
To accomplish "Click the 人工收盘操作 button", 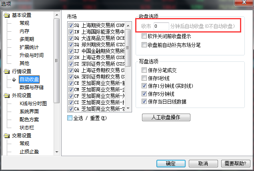I will pyautogui.click(x=166, y=117).
